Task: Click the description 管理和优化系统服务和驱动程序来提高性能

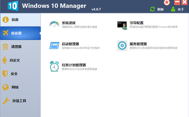Action: [x=153, y=48]
